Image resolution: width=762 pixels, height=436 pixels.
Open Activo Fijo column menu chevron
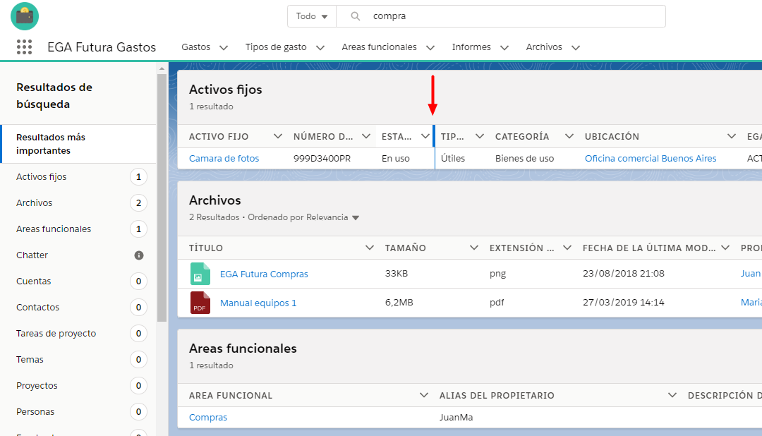pyautogui.click(x=277, y=136)
